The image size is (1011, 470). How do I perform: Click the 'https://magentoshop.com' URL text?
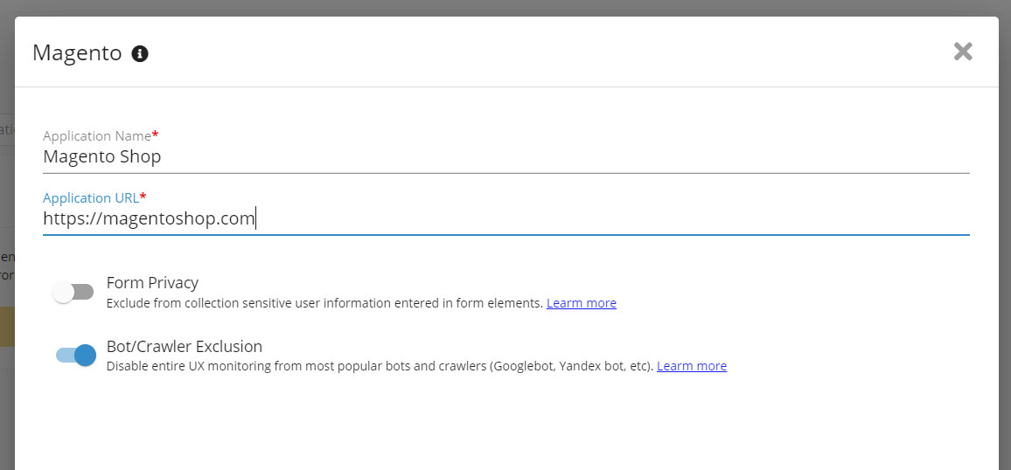tap(149, 218)
